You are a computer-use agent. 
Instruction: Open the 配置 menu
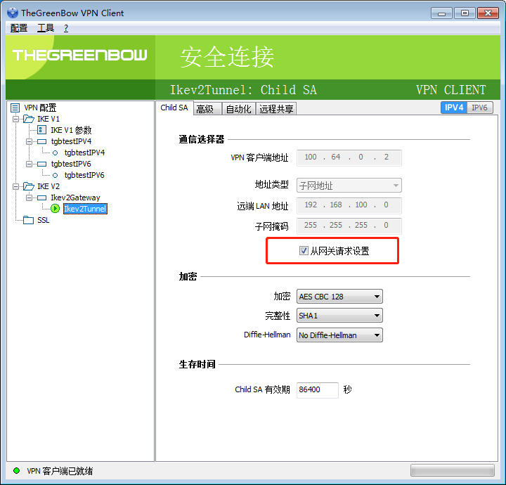[x=19, y=28]
